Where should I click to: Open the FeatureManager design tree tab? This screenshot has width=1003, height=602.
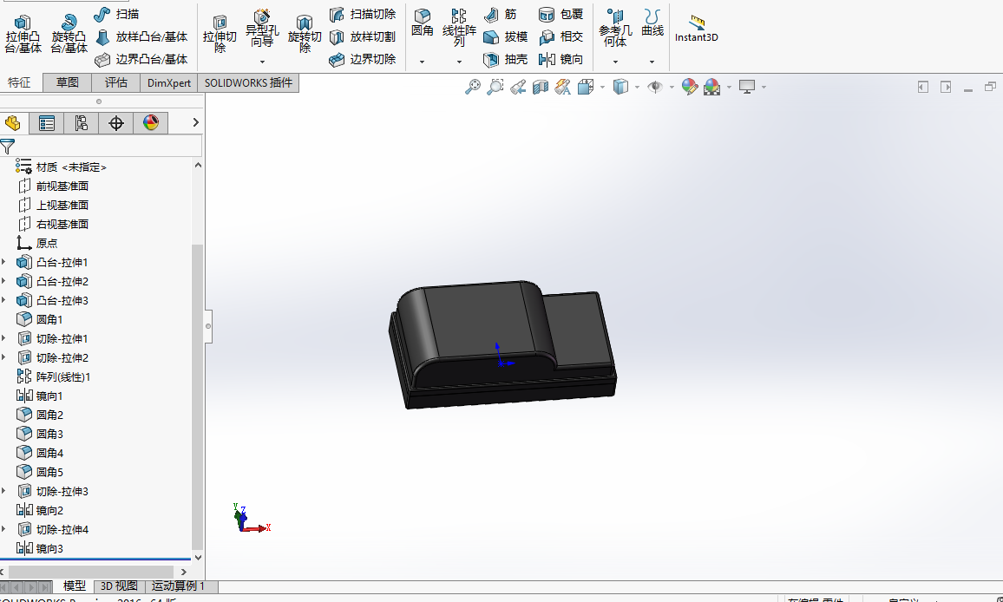[x=13, y=123]
